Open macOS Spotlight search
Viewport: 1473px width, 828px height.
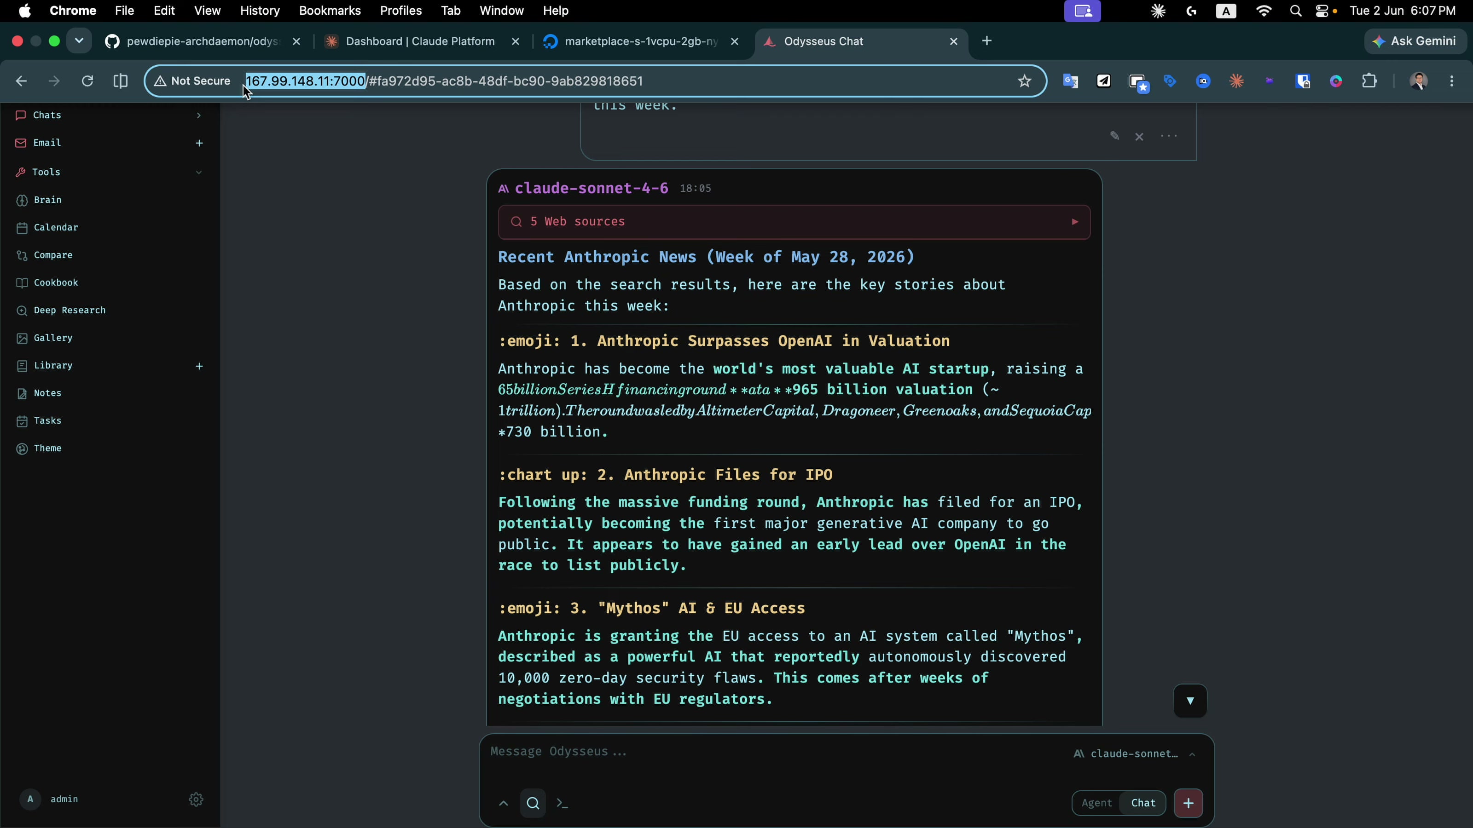(x=1296, y=11)
